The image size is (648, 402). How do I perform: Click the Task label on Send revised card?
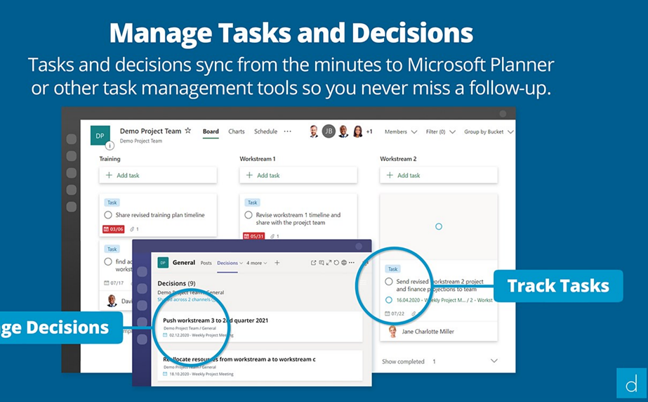(x=392, y=269)
